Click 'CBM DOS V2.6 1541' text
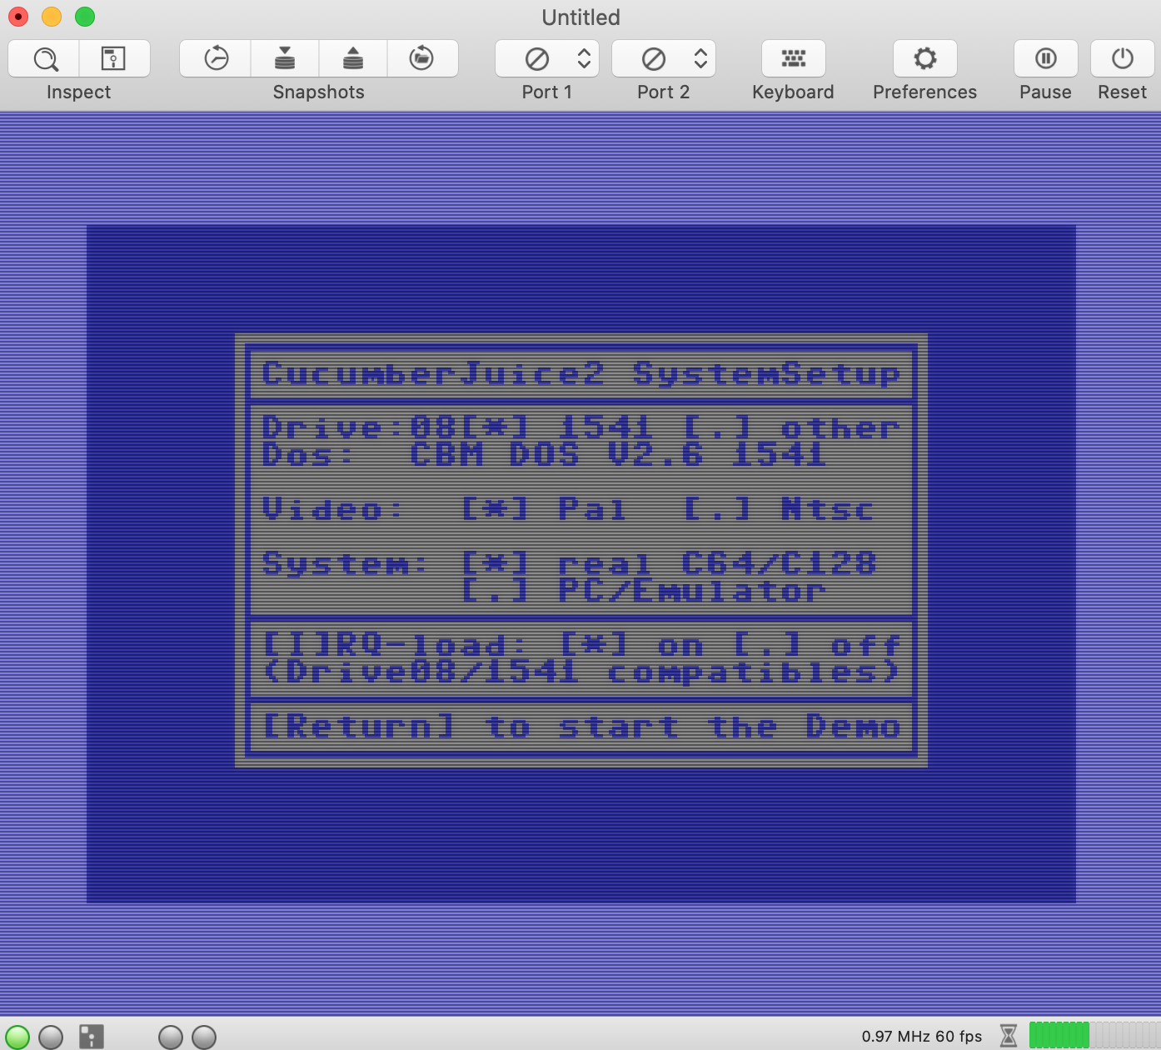The width and height of the screenshot is (1161, 1050). (618, 454)
